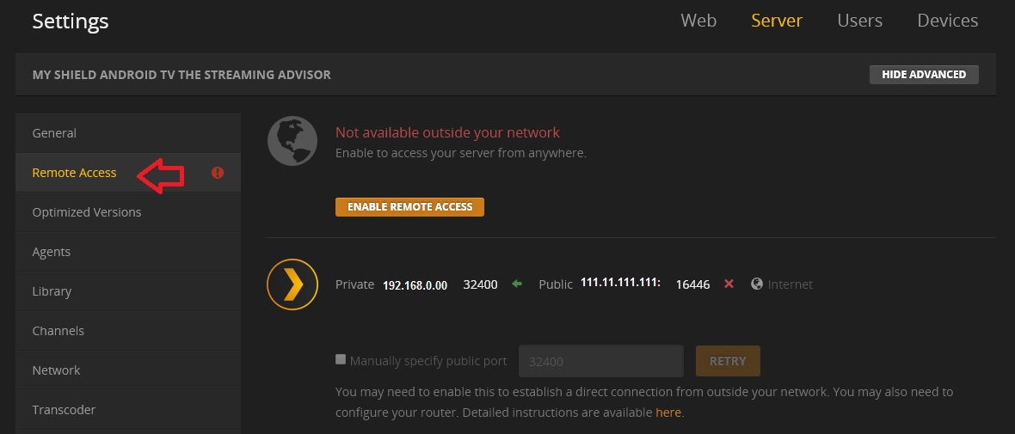Open the detailed instructions 'here' link
1015x434 pixels.
[x=668, y=412]
